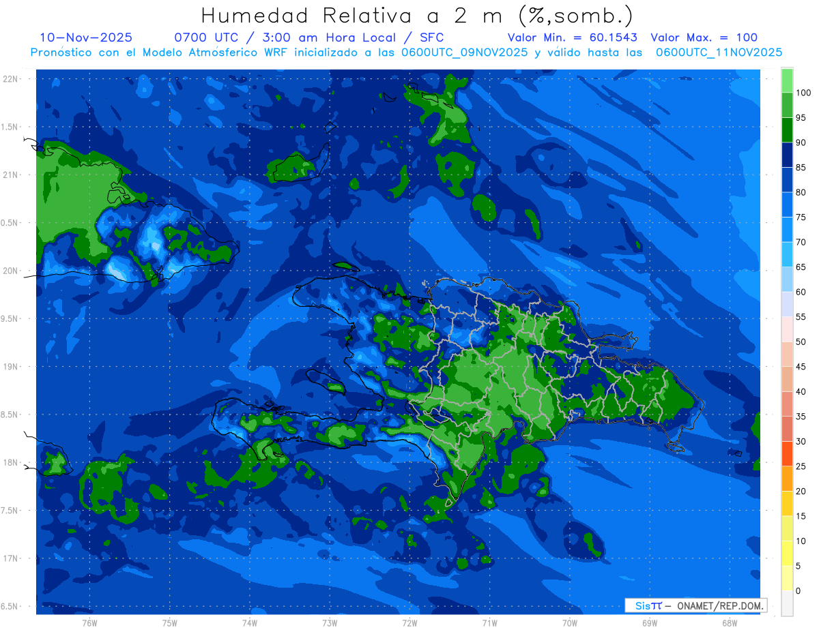Viewport: 819px width, 632px height.
Task: Click the '75' color bar label
Action: 801,217
